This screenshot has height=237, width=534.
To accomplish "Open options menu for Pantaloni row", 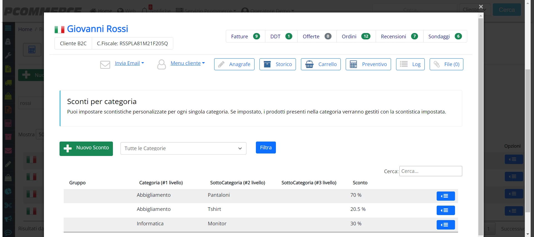I will click(446, 196).
